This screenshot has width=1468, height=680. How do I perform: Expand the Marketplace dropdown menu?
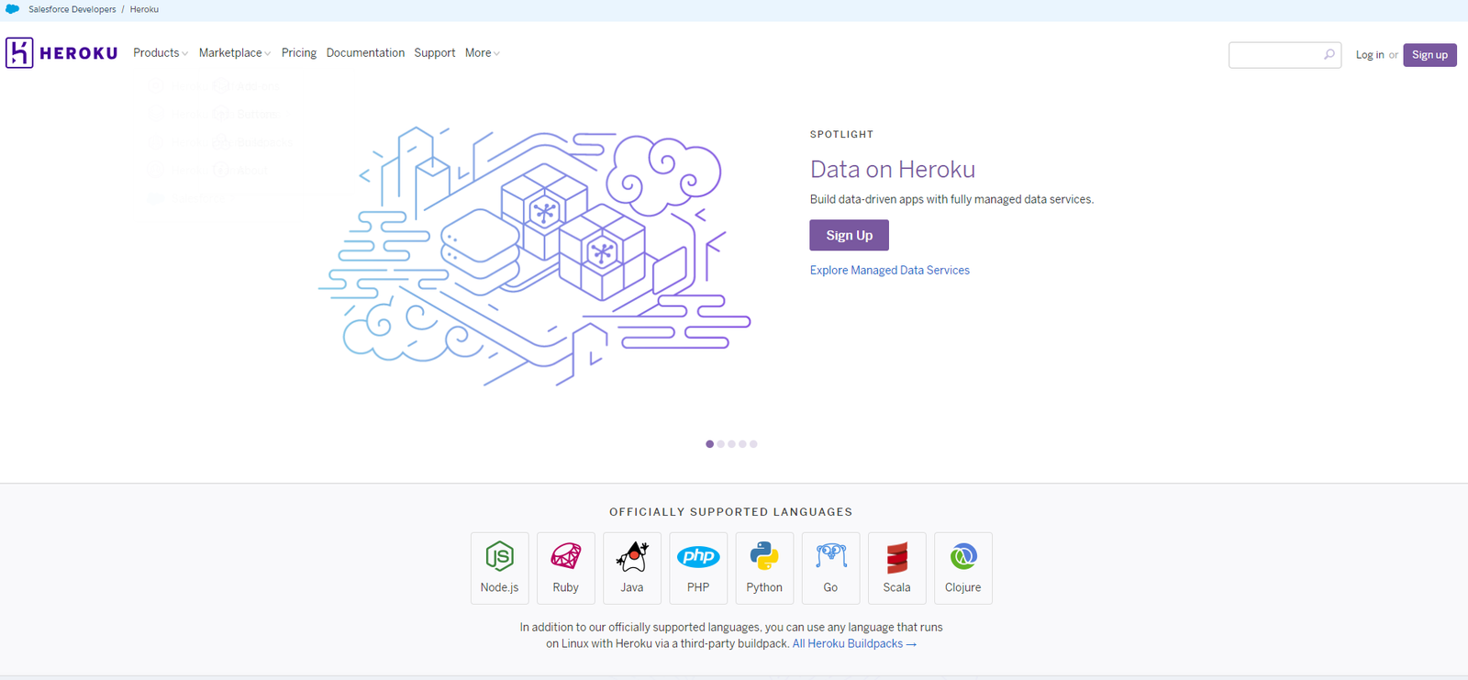coord(234,53)
